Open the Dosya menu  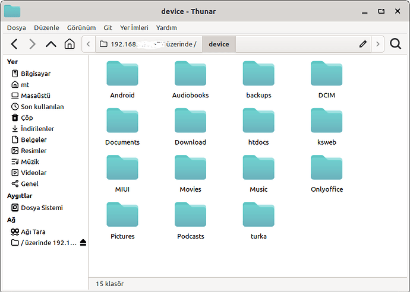pyautogui.click(x=16, y=27)
